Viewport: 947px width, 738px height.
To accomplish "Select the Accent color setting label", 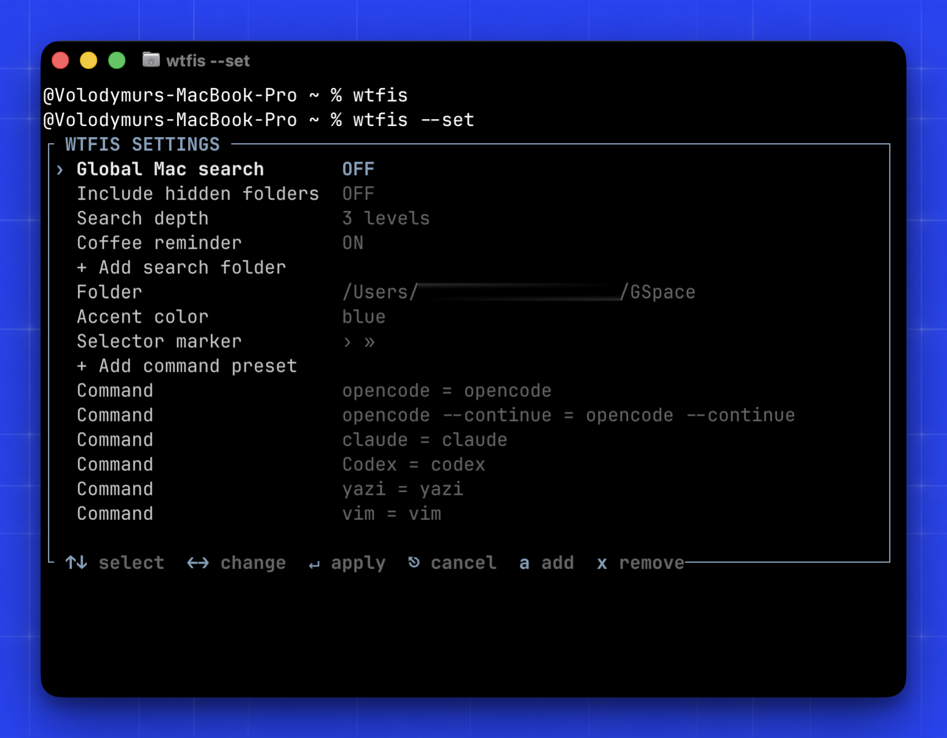I will click(x=143, y=316).
